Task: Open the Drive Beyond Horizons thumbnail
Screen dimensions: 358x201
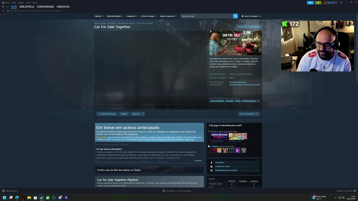Action: [219, 137]
